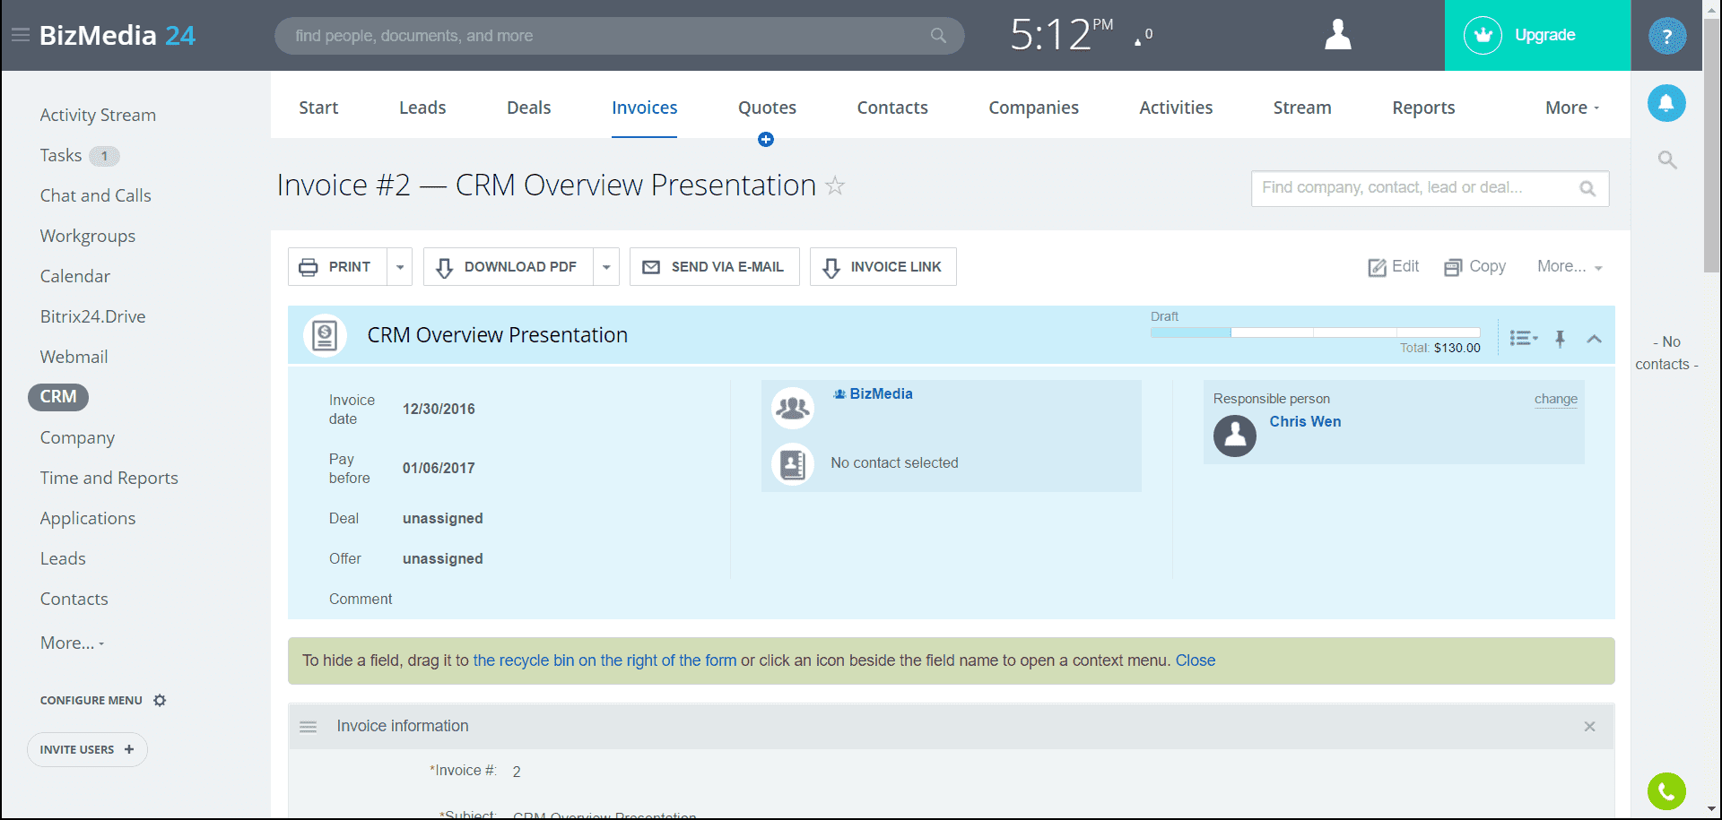This screenshot has height=820, width=1722.
Task: Click the blue plus icon under Quotes
Action: tap(765, 140)
